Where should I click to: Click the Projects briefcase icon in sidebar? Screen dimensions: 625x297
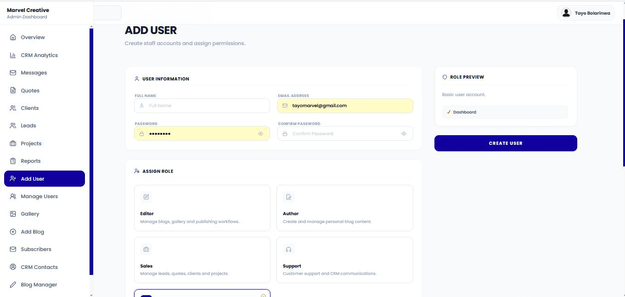point(13,143)
